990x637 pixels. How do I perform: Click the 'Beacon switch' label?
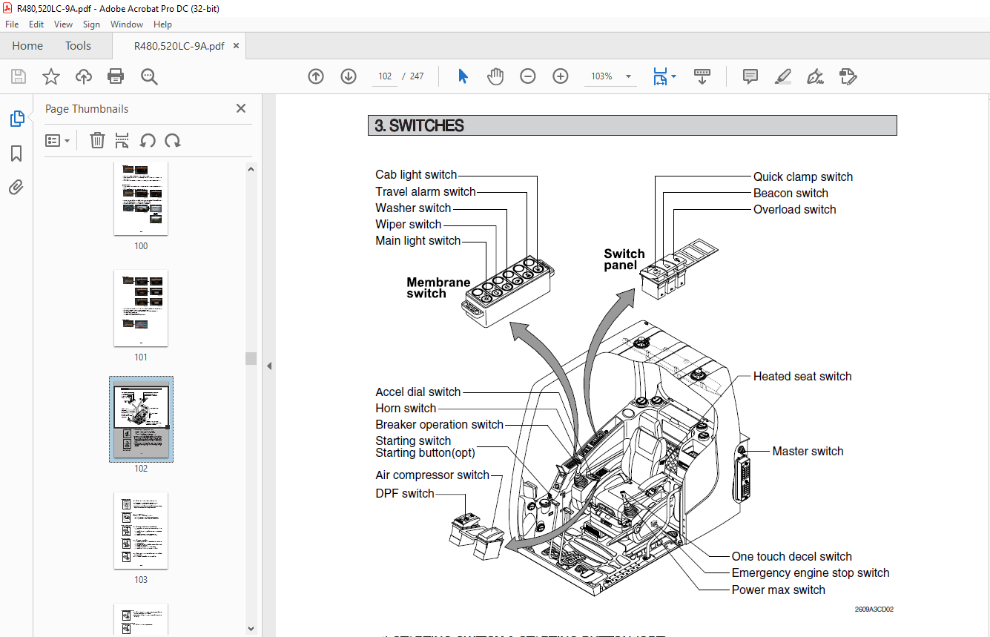coord(791,193)
